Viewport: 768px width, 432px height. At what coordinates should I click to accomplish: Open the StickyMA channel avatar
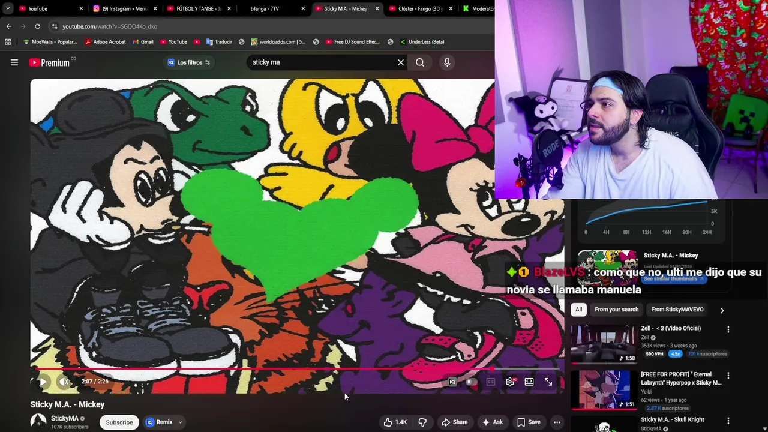[38, 422]
